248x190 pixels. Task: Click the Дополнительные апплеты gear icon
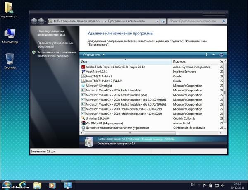[83, 127]
